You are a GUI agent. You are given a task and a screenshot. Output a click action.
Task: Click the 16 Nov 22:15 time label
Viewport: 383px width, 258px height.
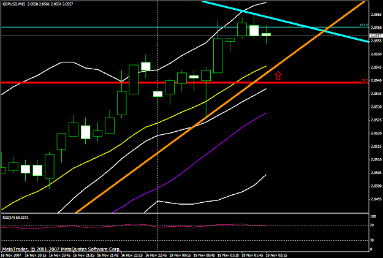(132, 256)
